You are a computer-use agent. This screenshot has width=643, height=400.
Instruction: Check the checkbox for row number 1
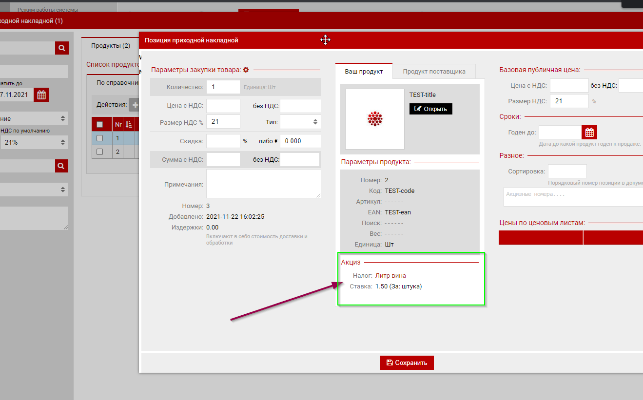(x=99, y=138)
